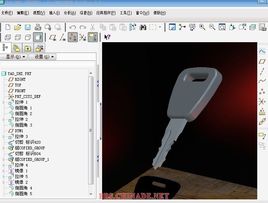Open the 设置 dropdown in model tree
Viewport: 268px width, 203px height.
click(x=42, y=57)
